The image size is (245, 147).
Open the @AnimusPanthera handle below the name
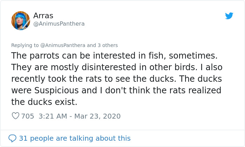coord(59,24)
